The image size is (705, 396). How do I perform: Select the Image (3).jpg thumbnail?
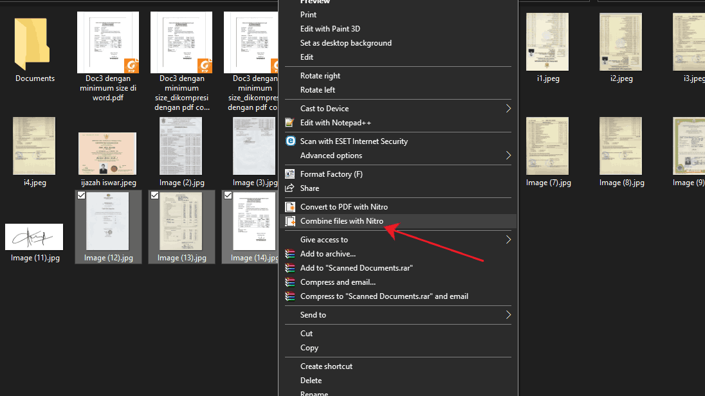click(254, 146)
